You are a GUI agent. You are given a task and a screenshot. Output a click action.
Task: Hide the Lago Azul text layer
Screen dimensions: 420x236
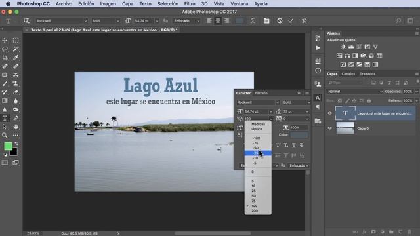point(329,113)
